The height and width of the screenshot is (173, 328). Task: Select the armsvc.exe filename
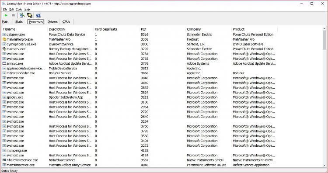point(15,63)
